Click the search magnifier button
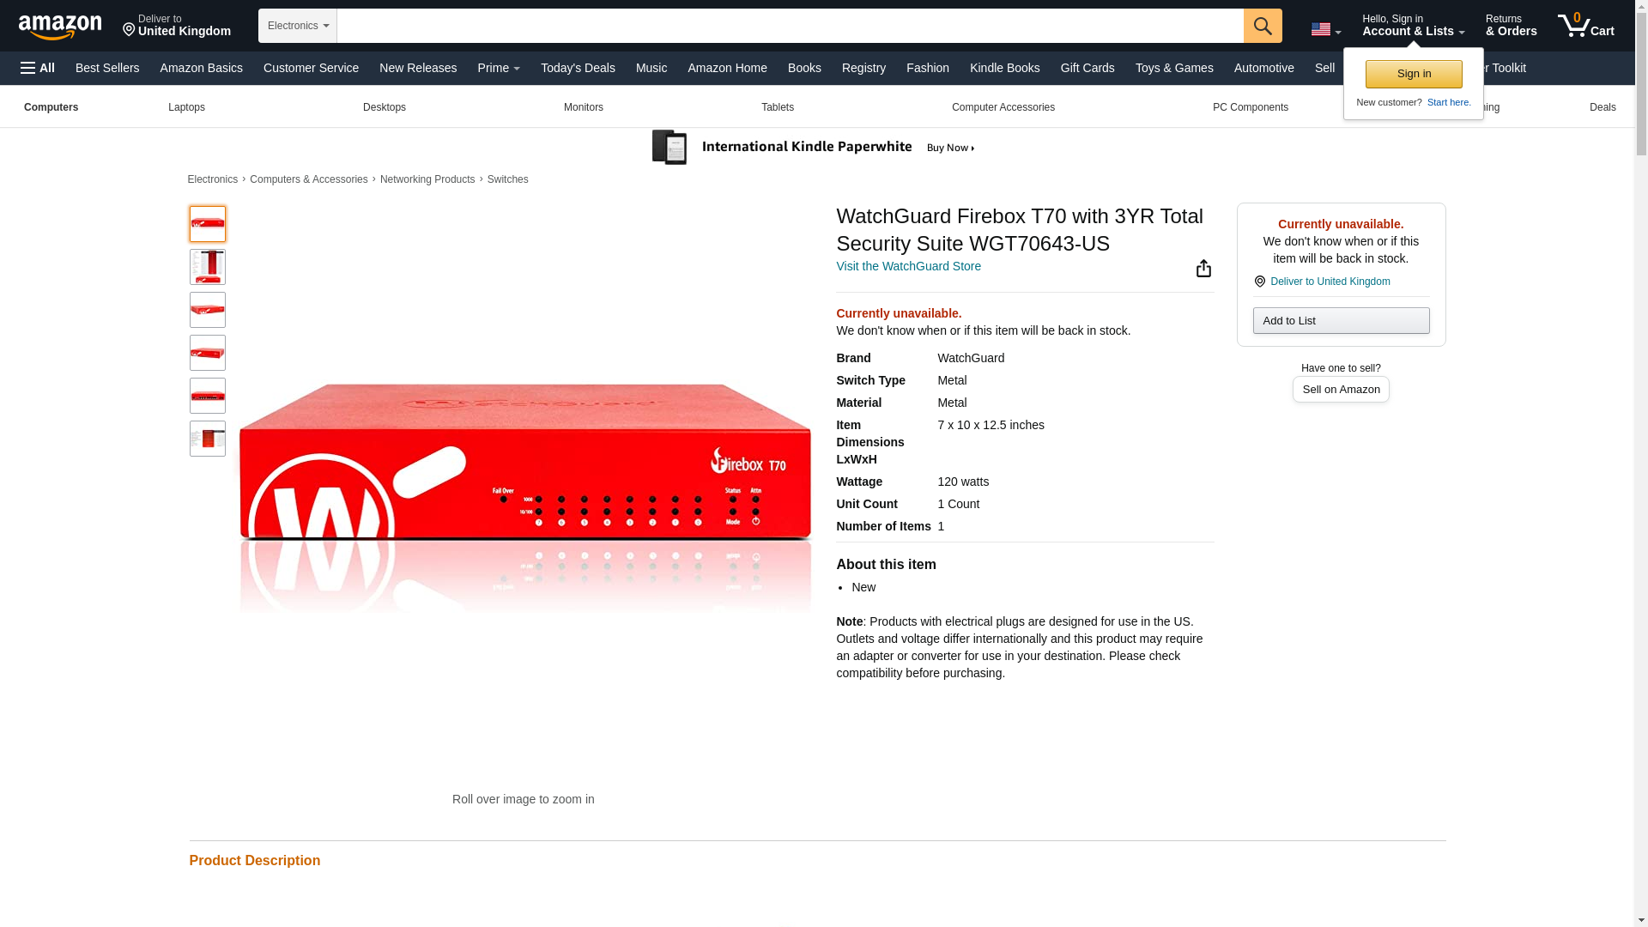The image size is (1648, 927). [1263, 26]
